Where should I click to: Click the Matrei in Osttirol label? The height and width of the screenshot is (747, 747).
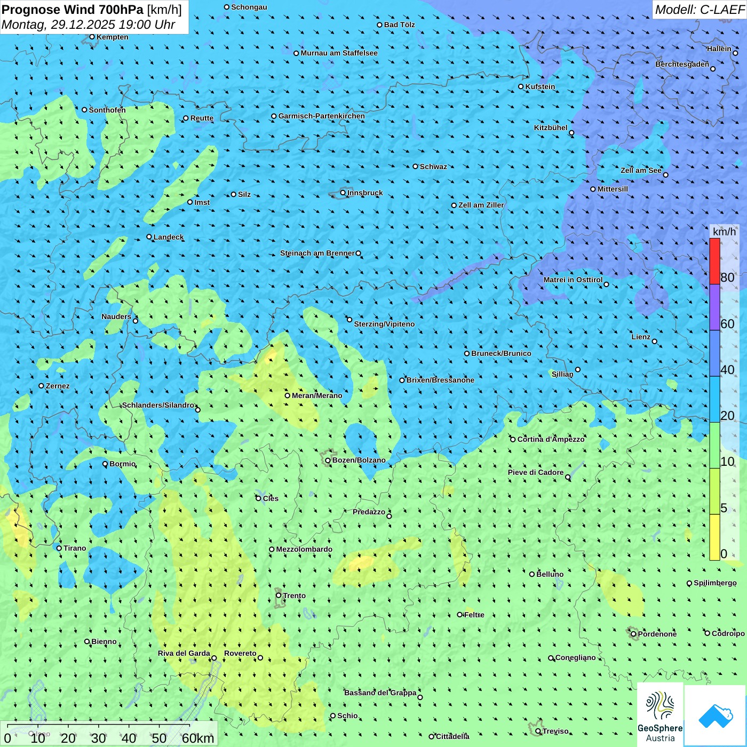(573, 280)
